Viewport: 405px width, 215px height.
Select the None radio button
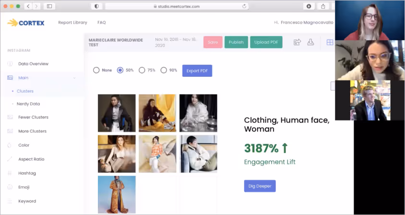(x=96, y=70)
